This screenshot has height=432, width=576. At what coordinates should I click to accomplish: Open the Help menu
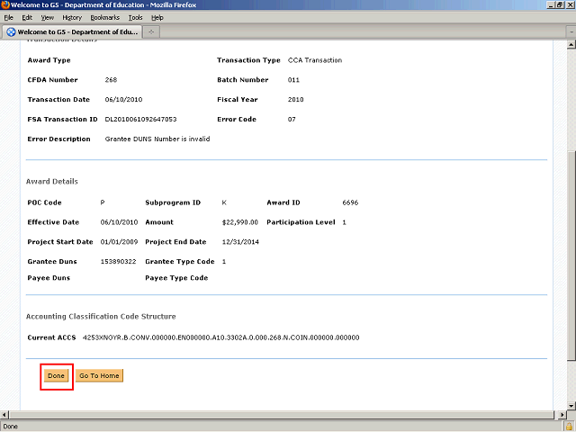(x=157, y=18)
